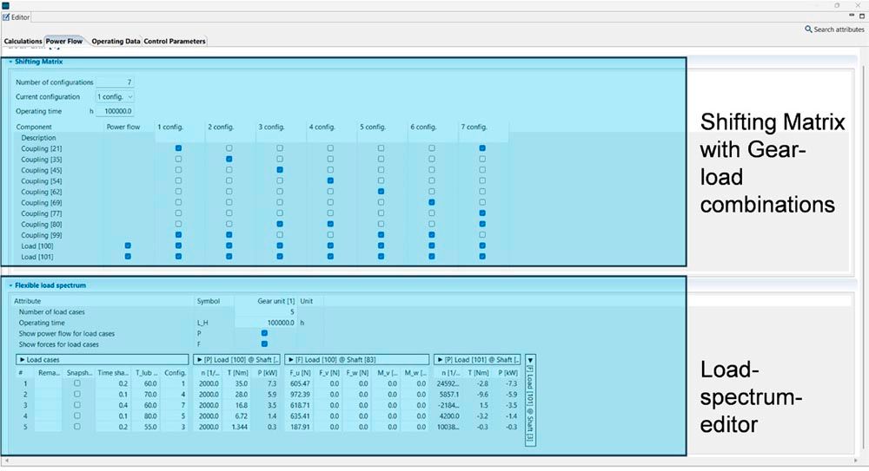Click the Editor view tab

click(17, 17)
